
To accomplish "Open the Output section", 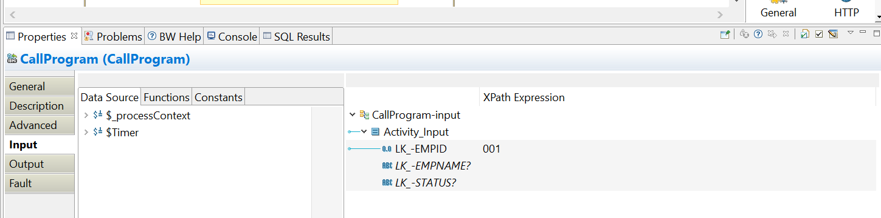I will (x=40, y=164).
